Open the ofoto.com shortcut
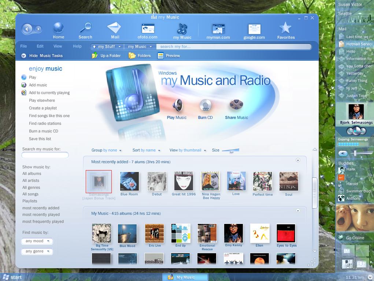Viewport: 374px width, 281px height. pyautogui.click(x=148, y=29)
